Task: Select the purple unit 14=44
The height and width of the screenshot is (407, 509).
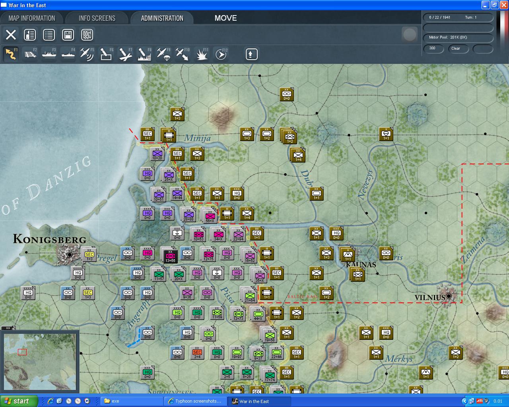Action: 177,194
